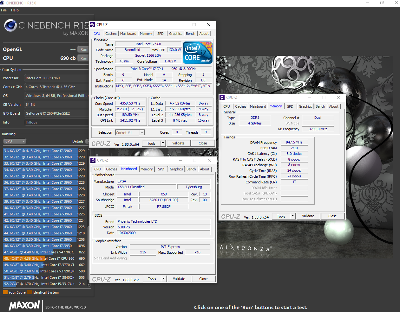Open Bench tab in top CPU-Z window

click(191, 34)
